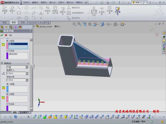Open the search box dropdown arrow

point(147,2)
